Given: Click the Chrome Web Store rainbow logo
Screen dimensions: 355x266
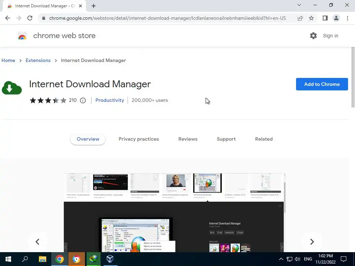Looking at the screenshot, I should [x=22, y=36].
